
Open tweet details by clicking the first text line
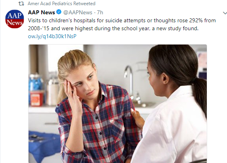[122, 21]
